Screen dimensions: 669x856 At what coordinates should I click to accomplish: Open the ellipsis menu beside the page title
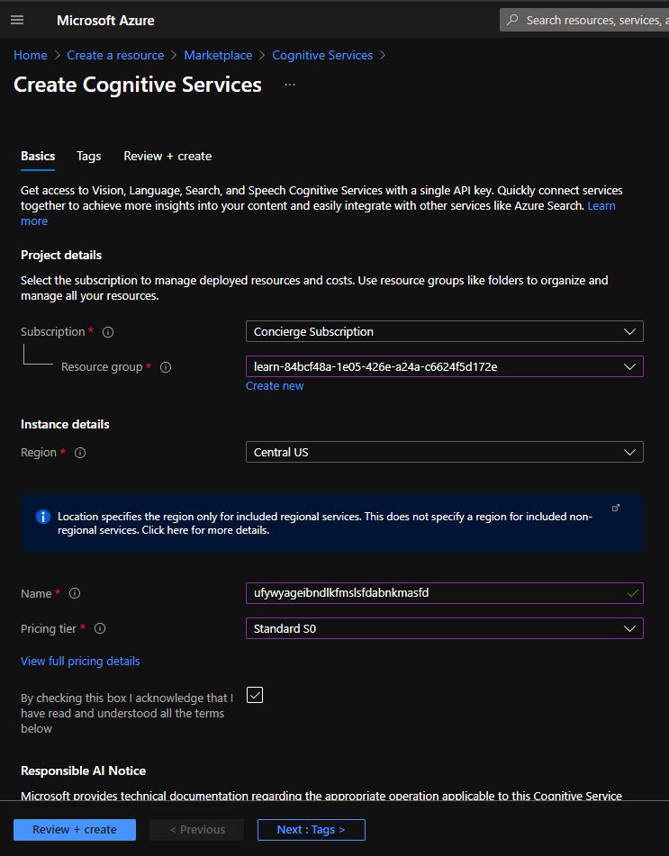click(290, 85)
